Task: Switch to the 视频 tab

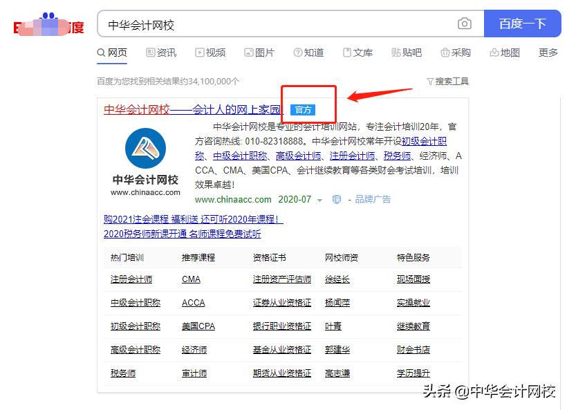Action: pyautogui.click(x=210, y=53)
